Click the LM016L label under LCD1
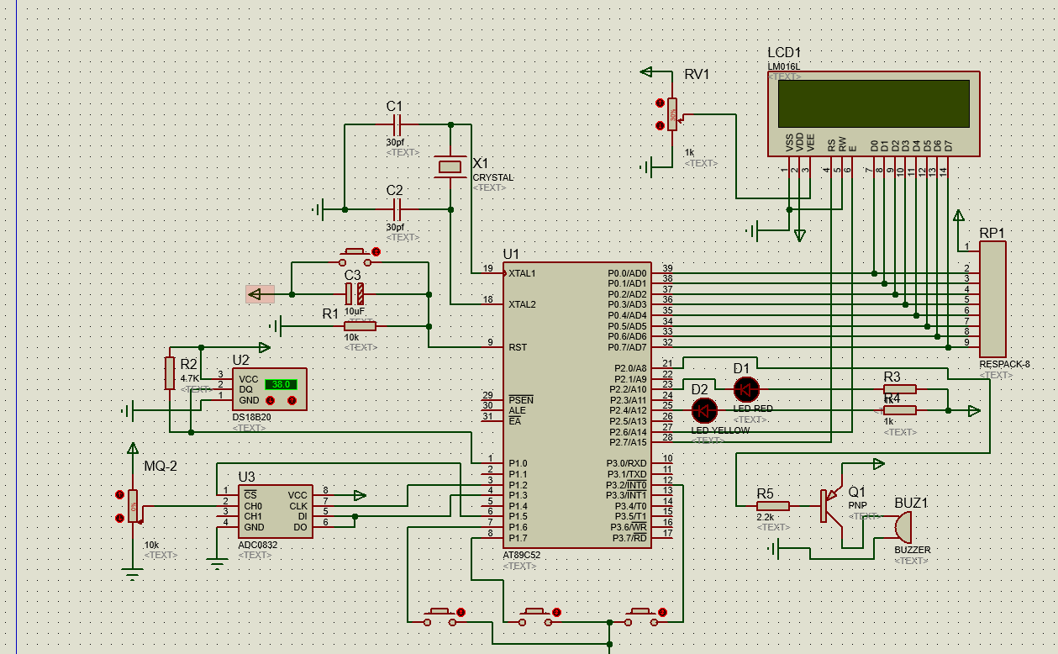1058x654 pixels. tap(783, 66)
